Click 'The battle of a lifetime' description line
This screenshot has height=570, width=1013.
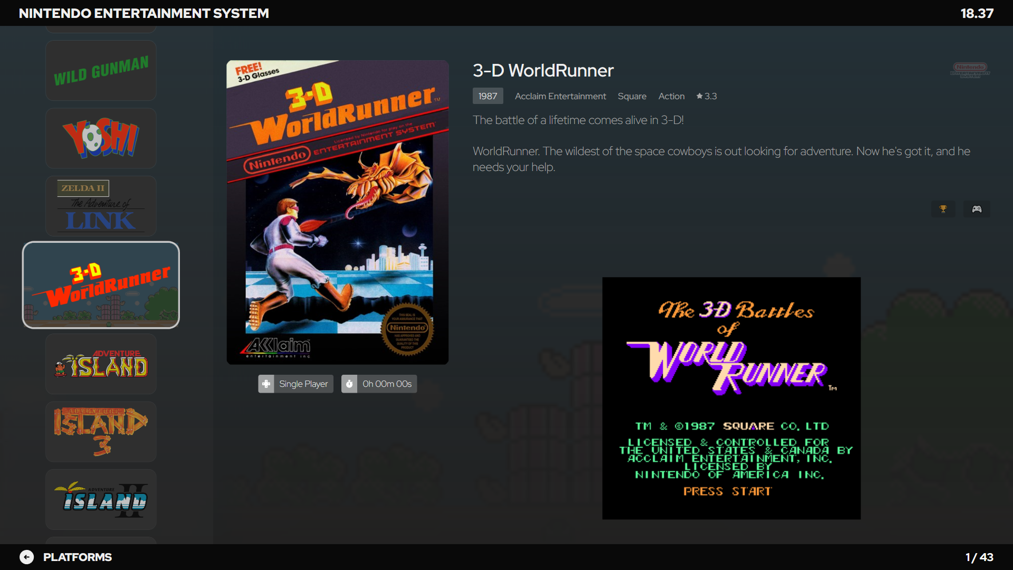coord(578,120)
